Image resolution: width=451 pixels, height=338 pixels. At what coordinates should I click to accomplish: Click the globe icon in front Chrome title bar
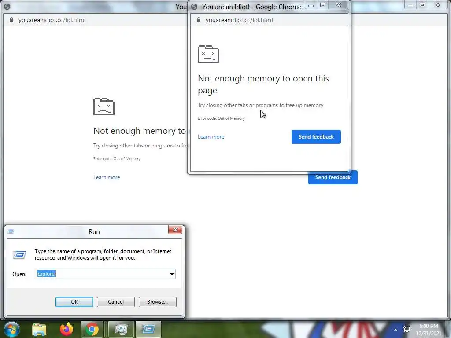[x=194, y=7]
